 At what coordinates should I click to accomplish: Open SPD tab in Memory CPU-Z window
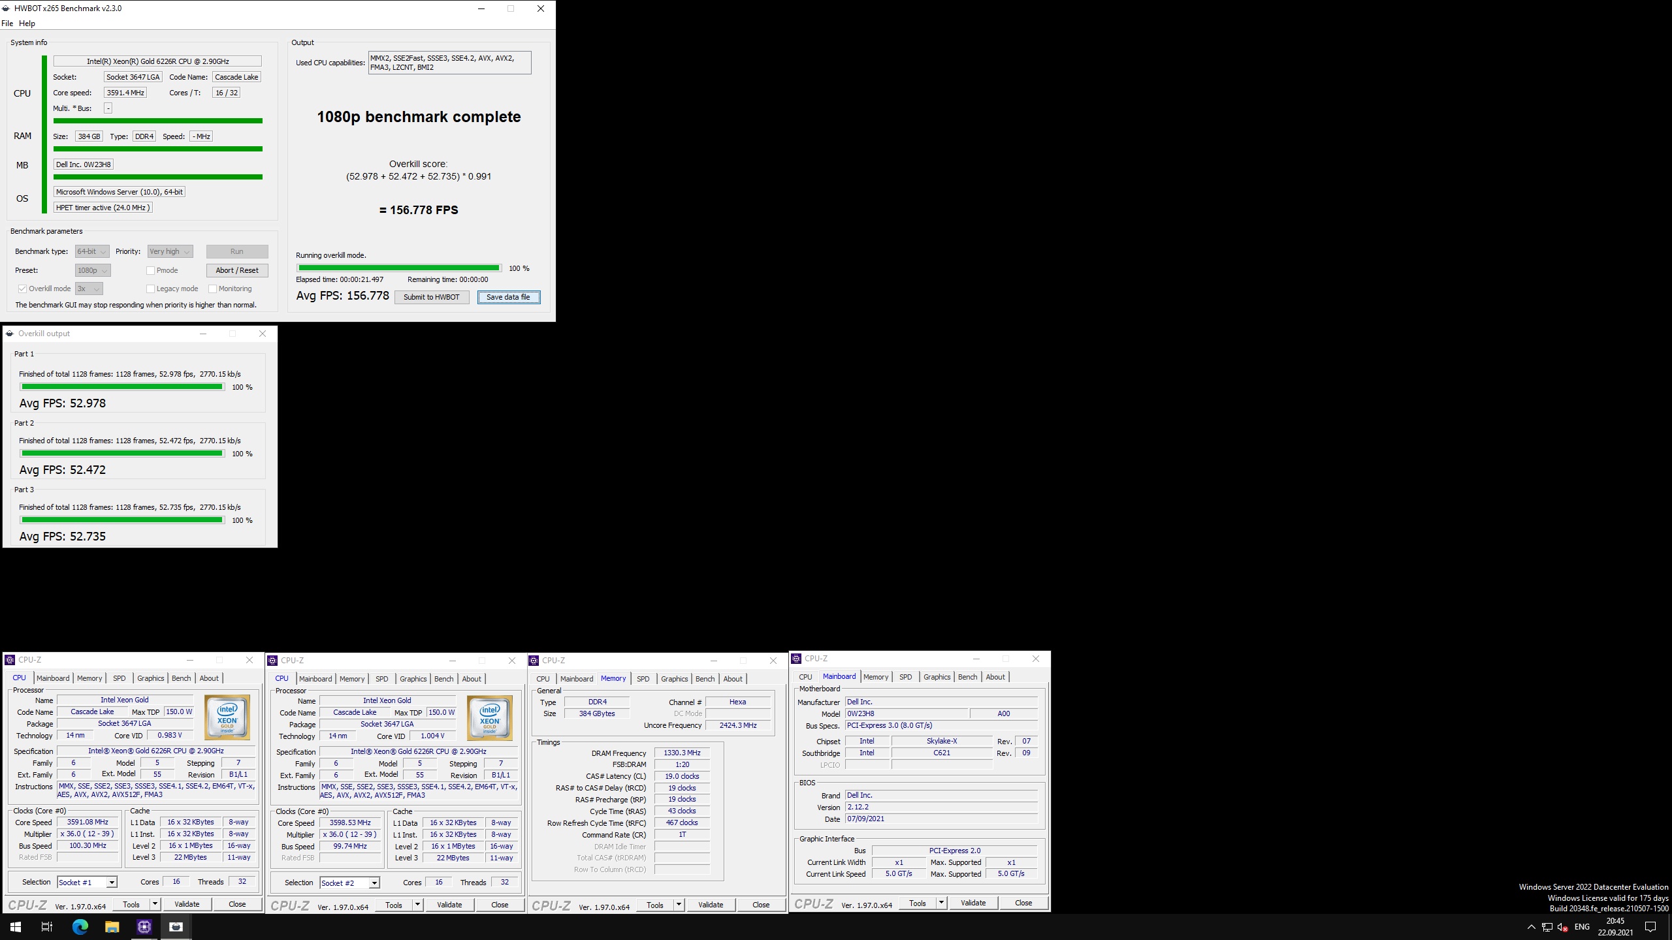[x=643, y=679]
